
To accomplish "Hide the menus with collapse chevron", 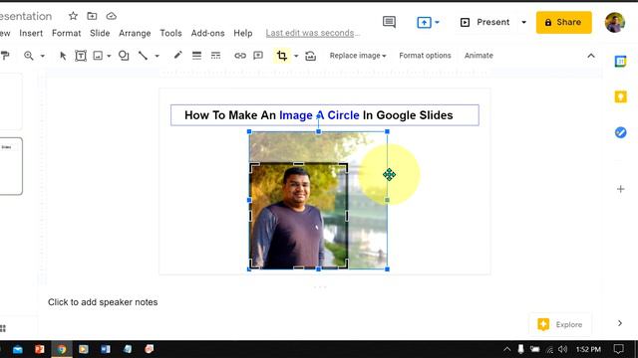I will 591,56.
